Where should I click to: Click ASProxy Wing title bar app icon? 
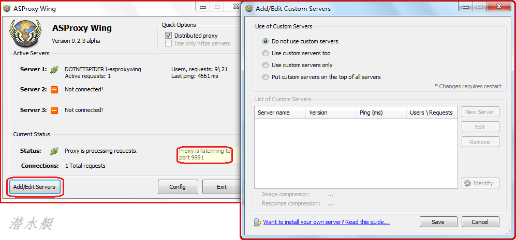pyautogui.click(x=7, y=9)
